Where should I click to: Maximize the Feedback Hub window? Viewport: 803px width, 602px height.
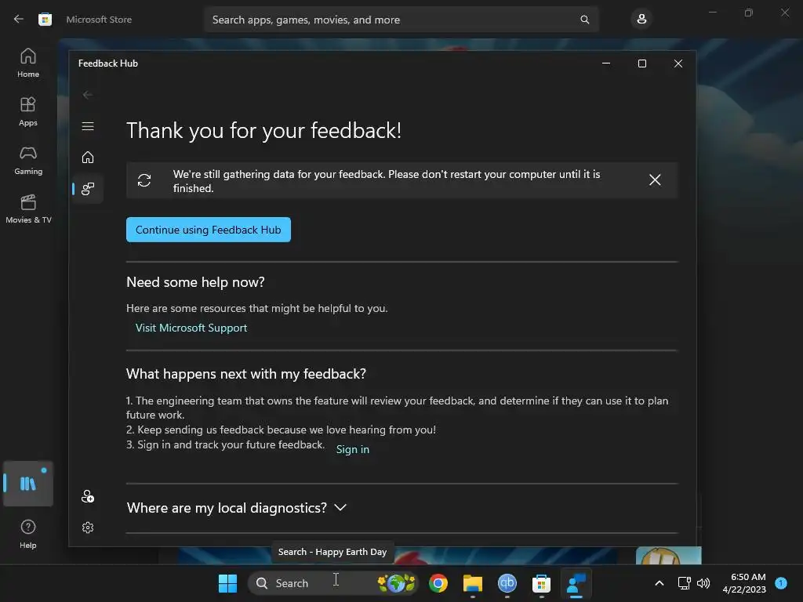641,63
